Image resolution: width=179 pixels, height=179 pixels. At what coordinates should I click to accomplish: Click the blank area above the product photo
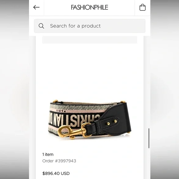pyautogui.click(x=89, y=71)
